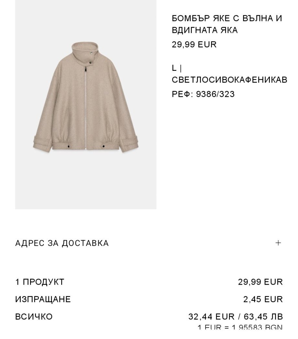Select the item price under the product title
298x339 pixels.
(194, 45)
